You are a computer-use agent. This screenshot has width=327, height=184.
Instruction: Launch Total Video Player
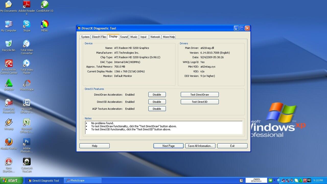click(27, 67)
